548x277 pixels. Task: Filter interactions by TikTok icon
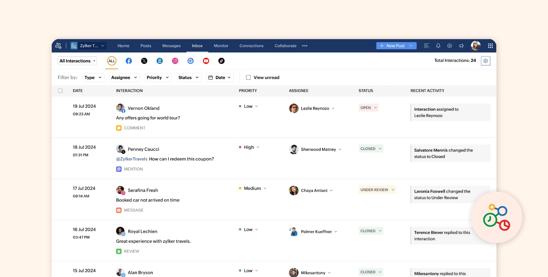[222, 61]
